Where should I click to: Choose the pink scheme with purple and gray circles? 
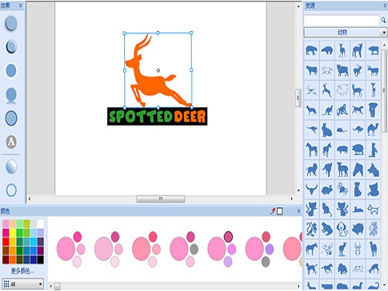click(x=259, y=249)
